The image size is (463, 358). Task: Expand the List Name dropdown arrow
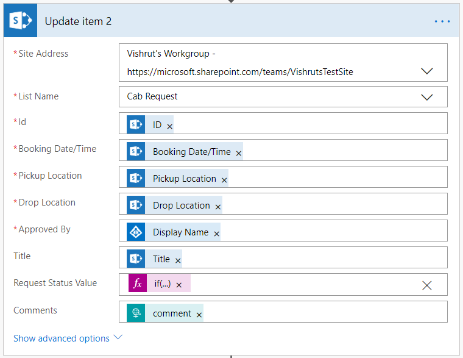[426, 97]
